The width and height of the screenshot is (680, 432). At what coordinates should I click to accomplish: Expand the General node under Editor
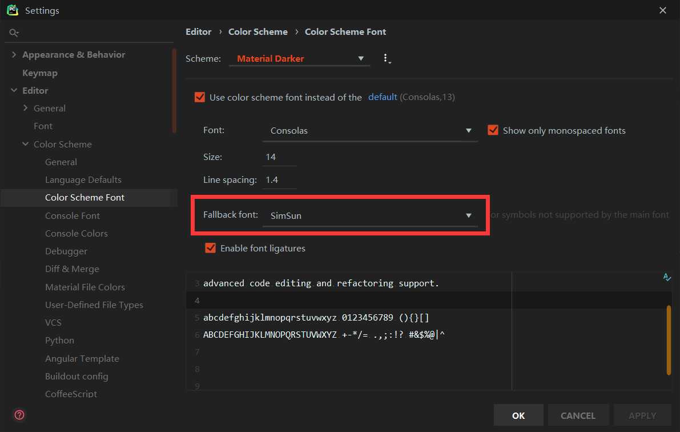click(x=25, y=107)
